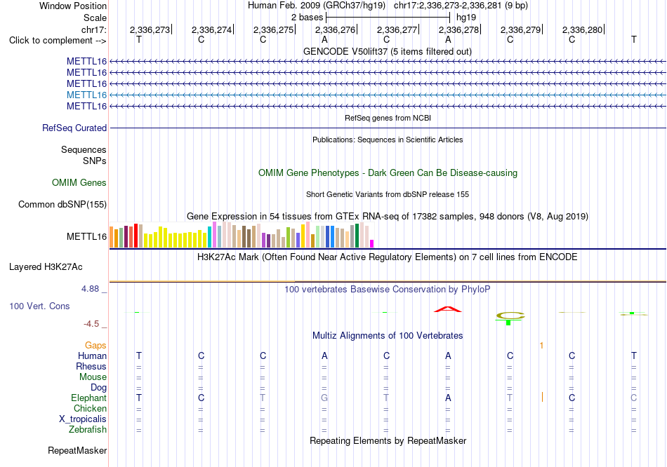Image resolution: width=667 pixels, height=467 pixels.
Task: Click the red A in the PhyloP conservation track
Action: pyautogui.click(x=447, y=309)
